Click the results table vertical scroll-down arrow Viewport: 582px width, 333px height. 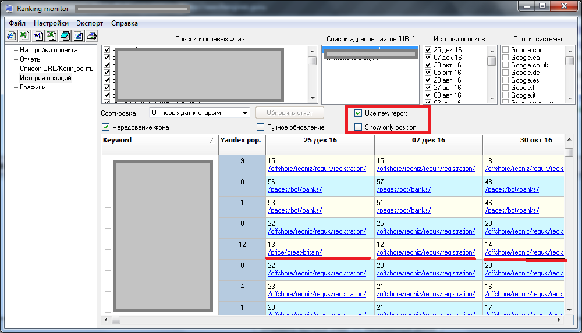569,310
